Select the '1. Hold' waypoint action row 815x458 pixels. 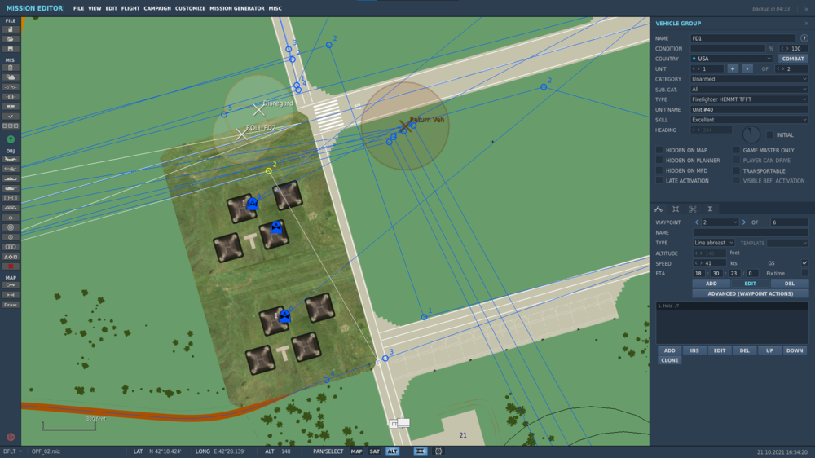click(732, 306)
